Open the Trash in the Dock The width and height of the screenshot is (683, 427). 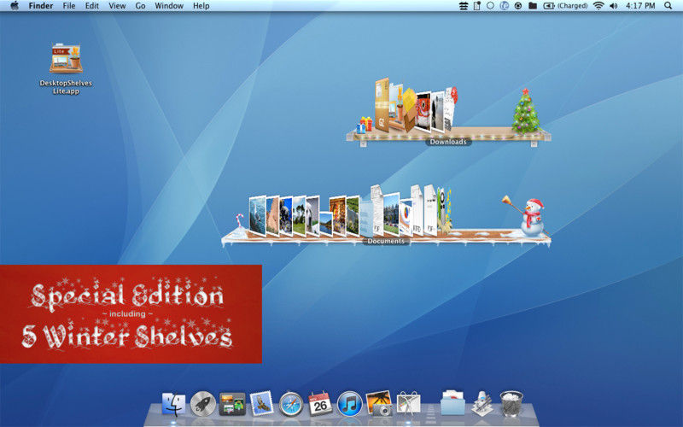coord(511,404)
